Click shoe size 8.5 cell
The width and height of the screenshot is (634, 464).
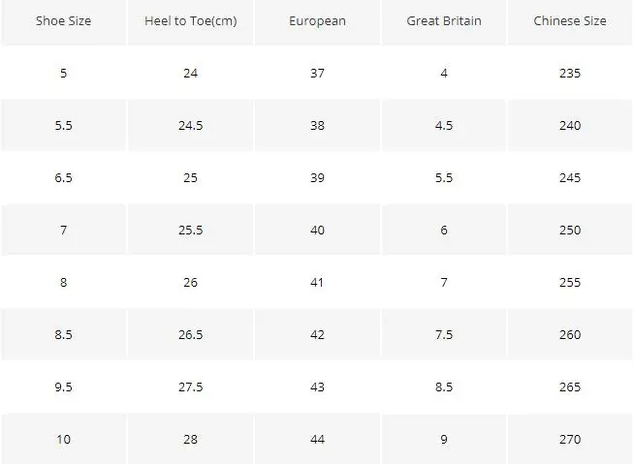63,334
